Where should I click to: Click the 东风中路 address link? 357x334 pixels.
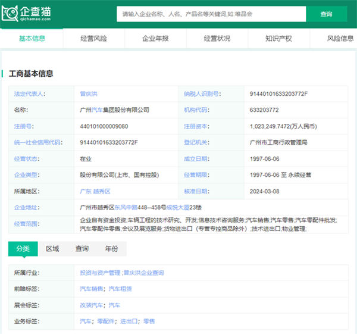[126, 207]
